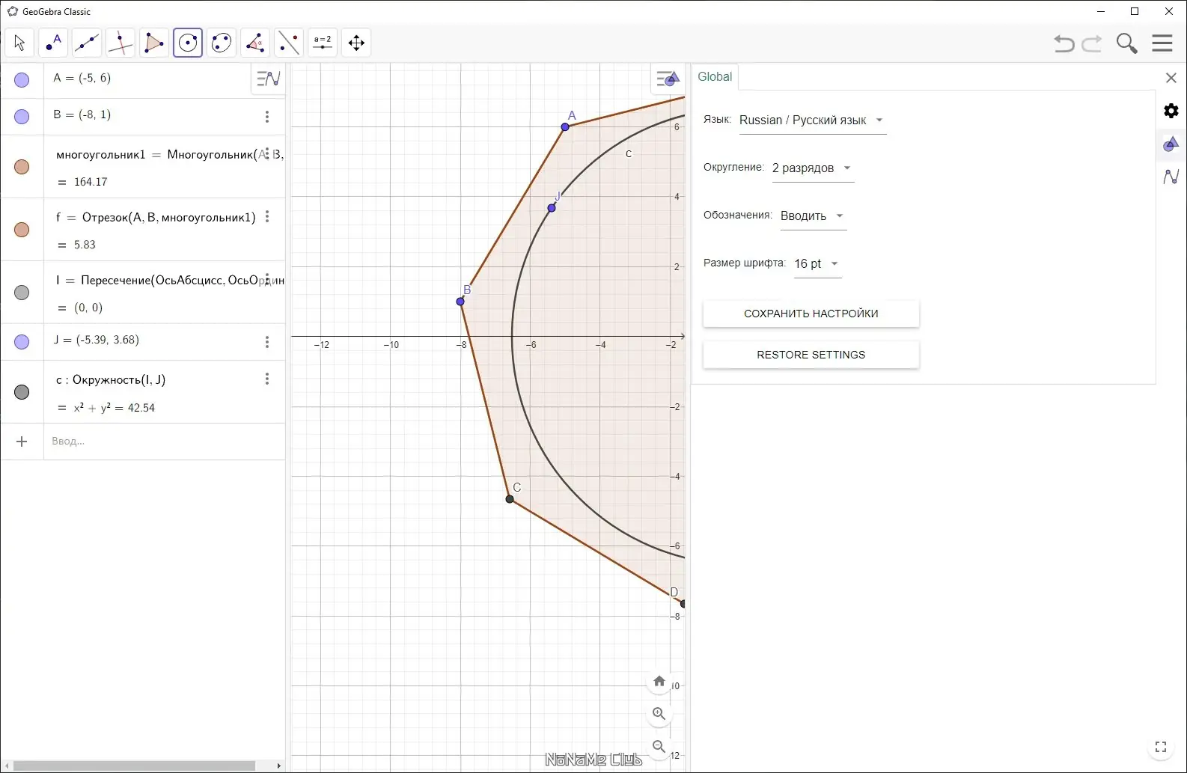Select point C on the graph
This screenshot has width=1187, height=773.
(510, 499)
